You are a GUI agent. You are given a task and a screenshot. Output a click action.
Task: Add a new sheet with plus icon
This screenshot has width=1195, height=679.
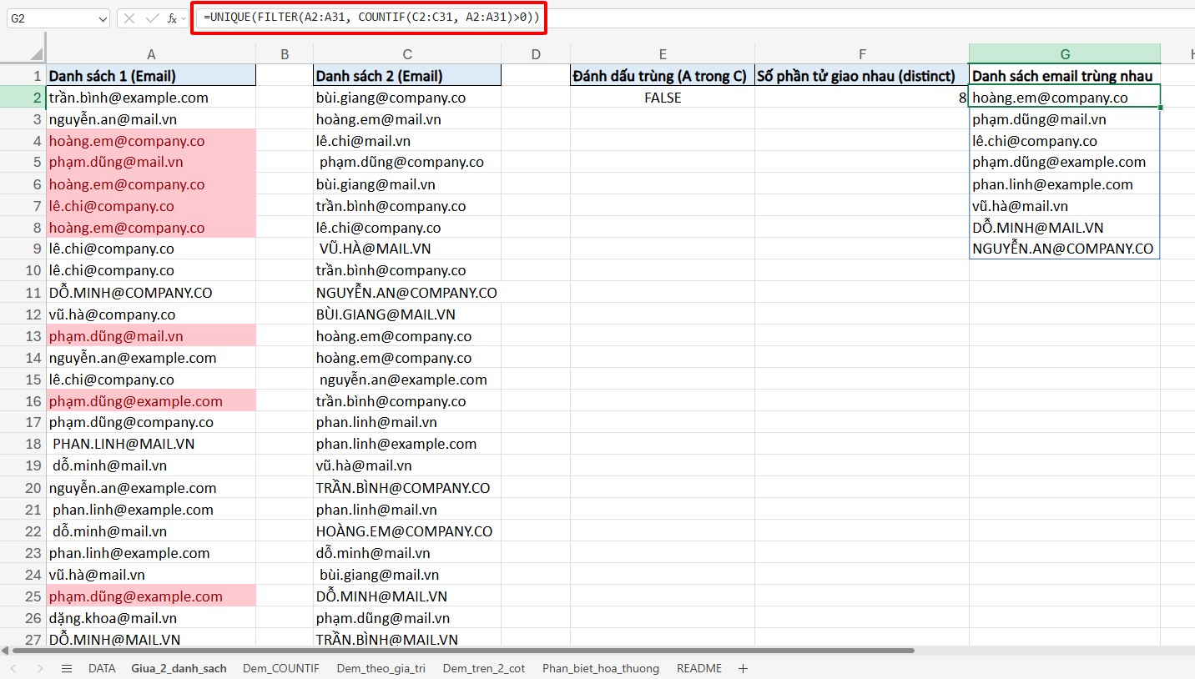743,668
